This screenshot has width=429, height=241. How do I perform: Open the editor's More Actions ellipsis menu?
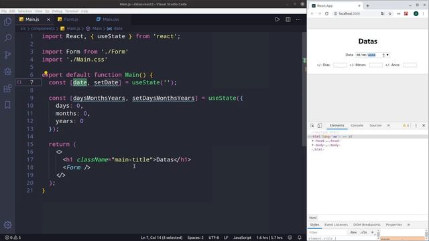point(298,19)
